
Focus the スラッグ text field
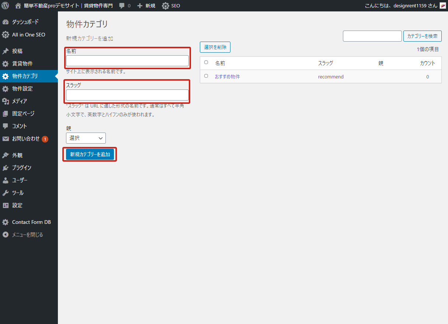pyautogui.click(x=127, y=95)
